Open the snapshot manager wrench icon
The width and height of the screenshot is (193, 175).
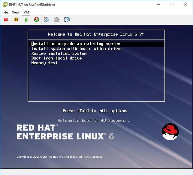pyautogui.click(x=67, y=19)
